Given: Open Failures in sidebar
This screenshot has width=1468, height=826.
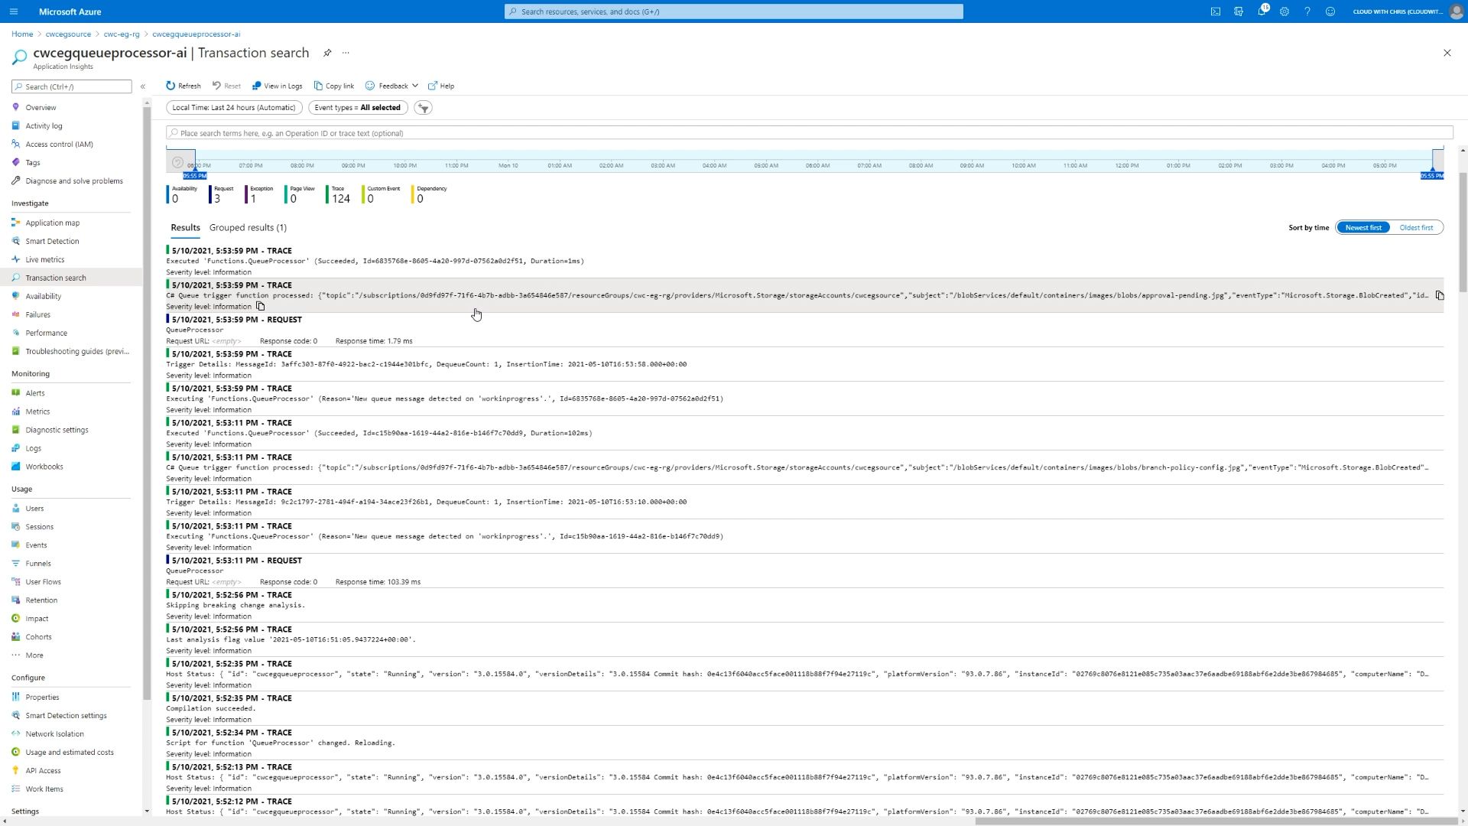Looking at the screenshot, I should coord(37,315).
